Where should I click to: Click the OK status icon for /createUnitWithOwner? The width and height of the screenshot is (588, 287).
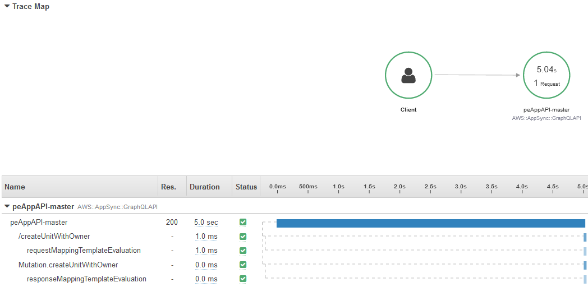pos(243,237)
